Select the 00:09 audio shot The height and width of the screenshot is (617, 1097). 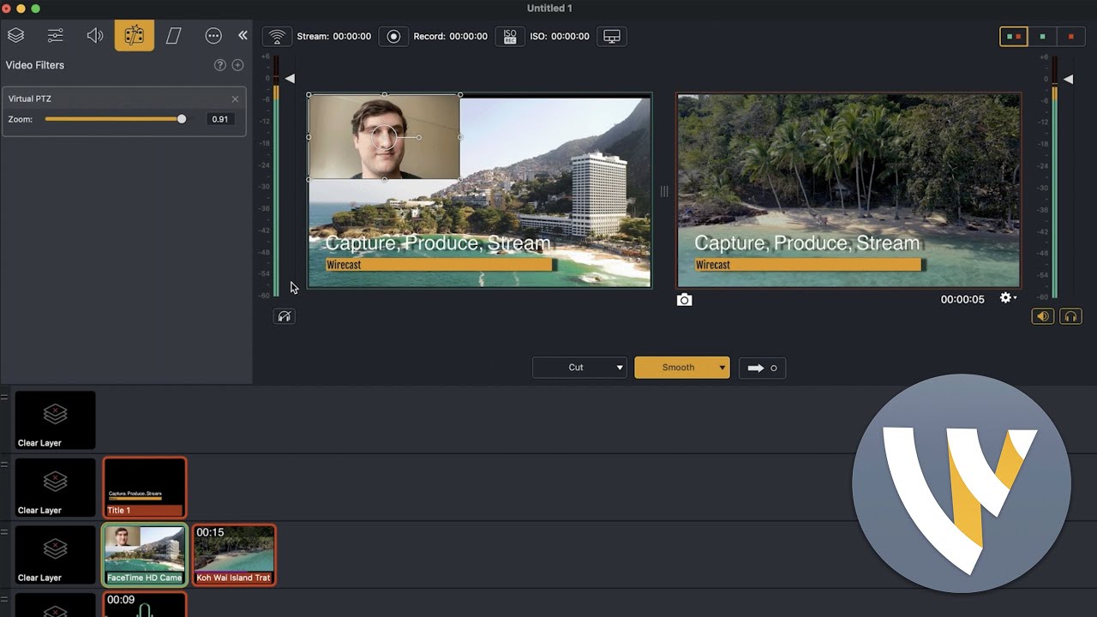[145, 604]
